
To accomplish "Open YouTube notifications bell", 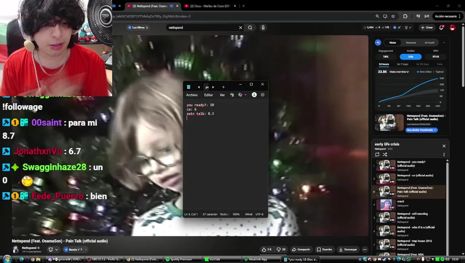I will (x=441, y=27).
